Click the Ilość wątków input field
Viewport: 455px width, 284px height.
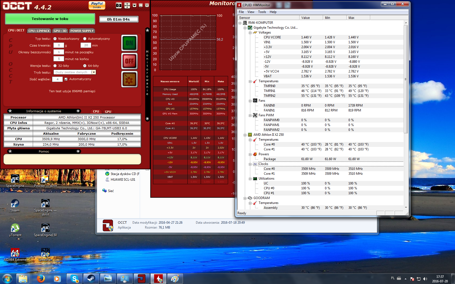[x=57, y=79]
